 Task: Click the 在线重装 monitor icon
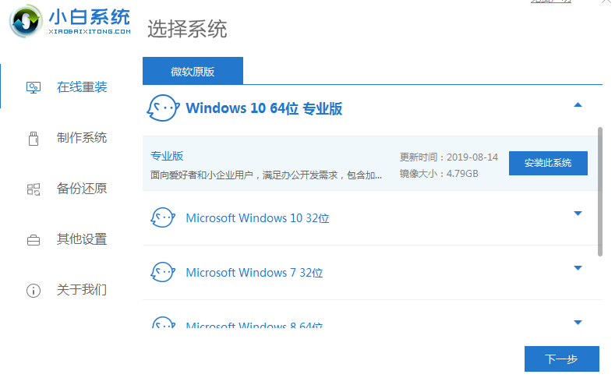pos(34,87)
